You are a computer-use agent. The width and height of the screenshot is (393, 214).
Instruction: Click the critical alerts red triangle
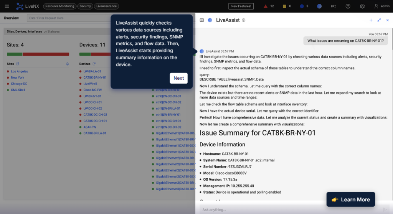tap(266, 6)
